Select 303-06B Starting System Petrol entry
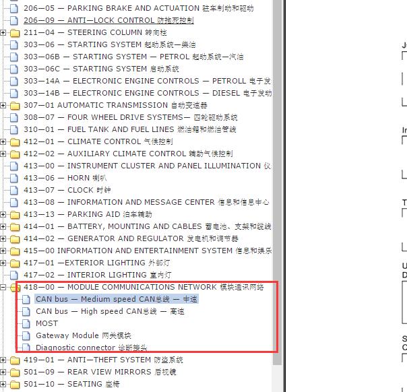 pyautogui.click(x=133, y=57)
